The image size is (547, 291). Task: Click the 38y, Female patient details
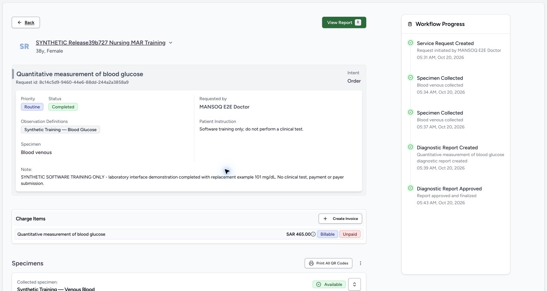coord(49,51)
